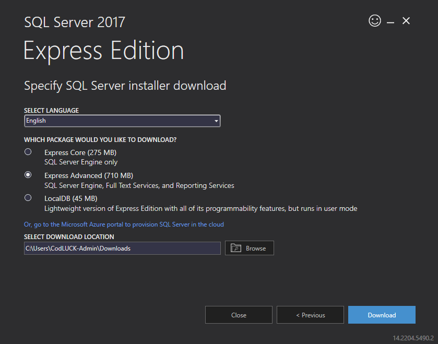The height and width of the screenshot is (344, 438).
Task: Click the folder icon on the Browse button
Action: pyautogui.click(x=236, y=248)
